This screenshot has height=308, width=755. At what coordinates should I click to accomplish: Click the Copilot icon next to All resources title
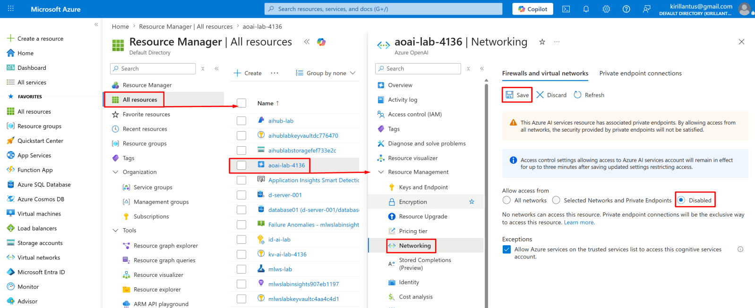tap(321, 42)
